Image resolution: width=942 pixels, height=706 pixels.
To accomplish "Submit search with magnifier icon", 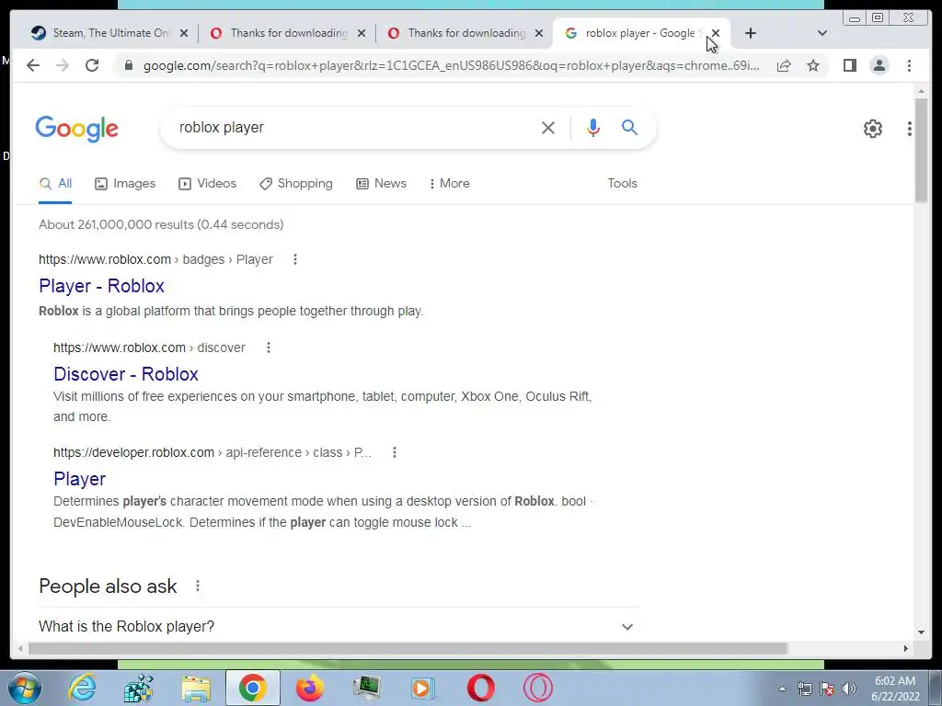I will (629, 127).
